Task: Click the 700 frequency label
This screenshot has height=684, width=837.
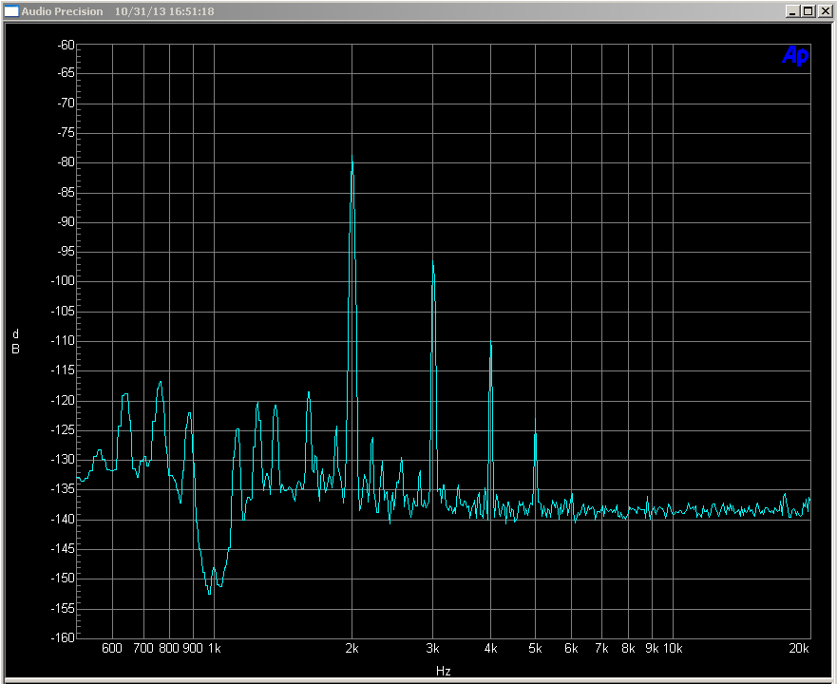Action: click(x=143, y=648)
